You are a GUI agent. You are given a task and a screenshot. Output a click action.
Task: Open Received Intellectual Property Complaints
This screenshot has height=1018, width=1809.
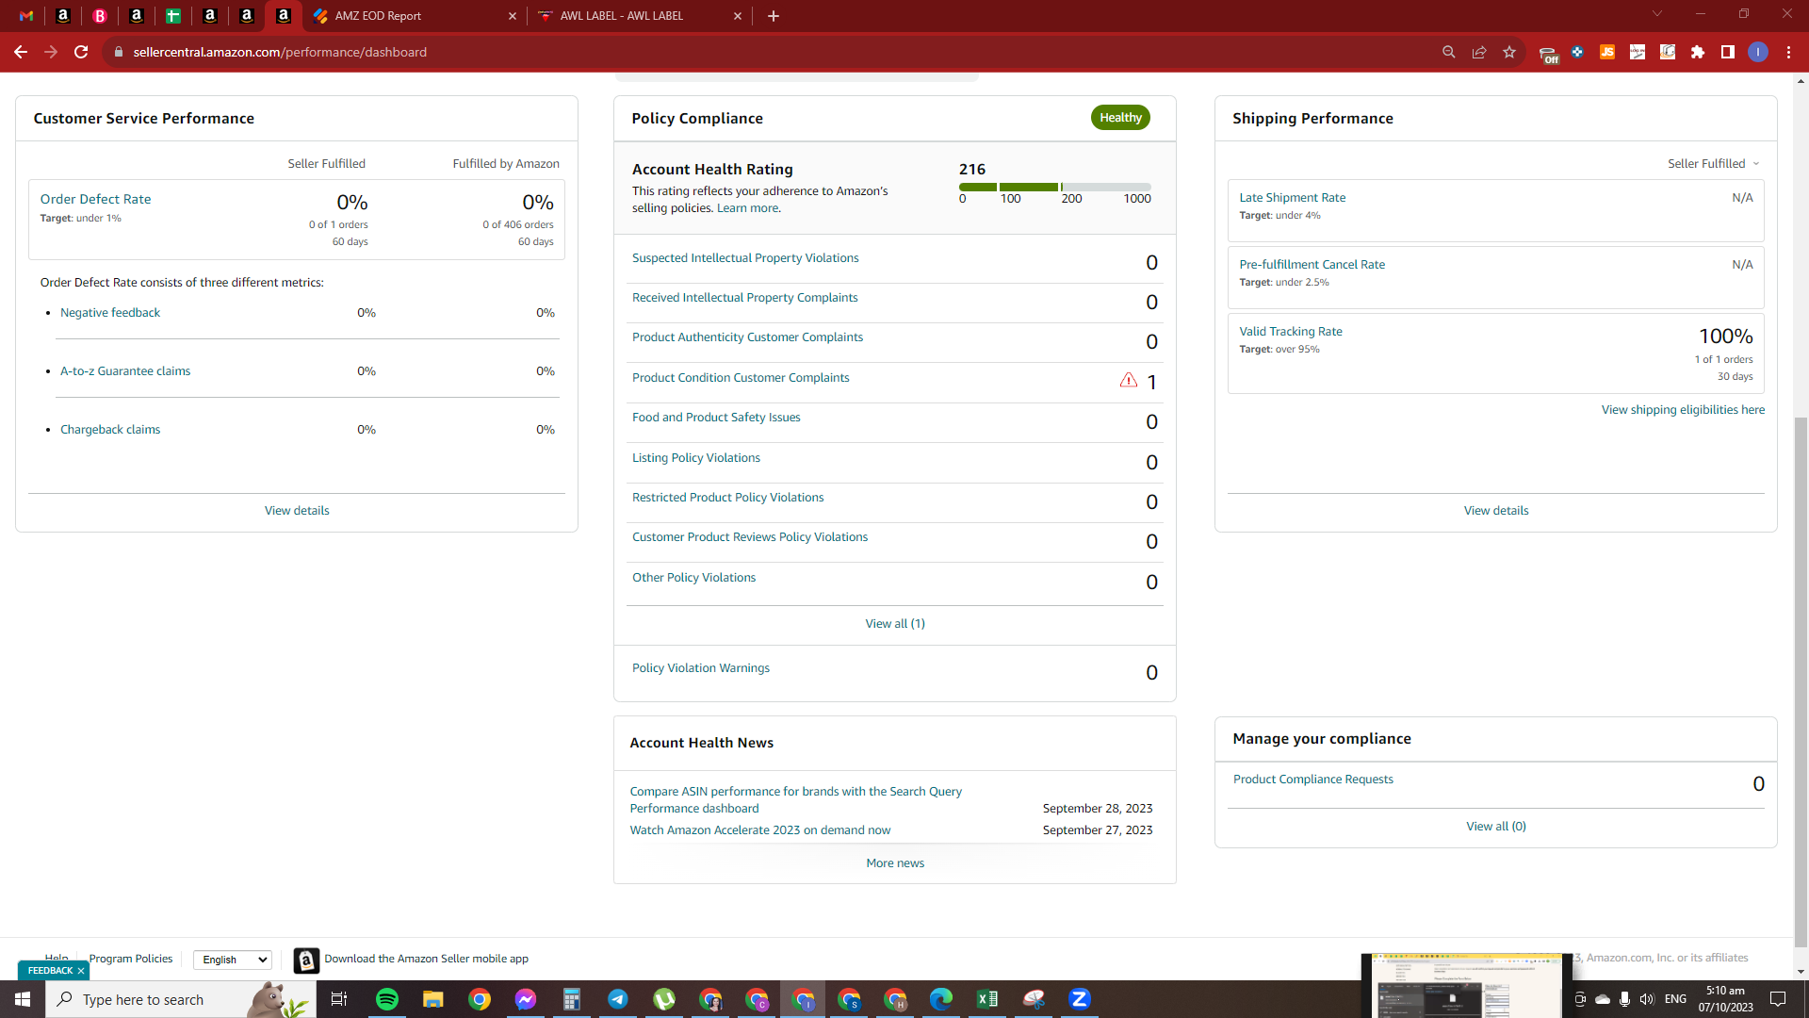click(744, 298)
